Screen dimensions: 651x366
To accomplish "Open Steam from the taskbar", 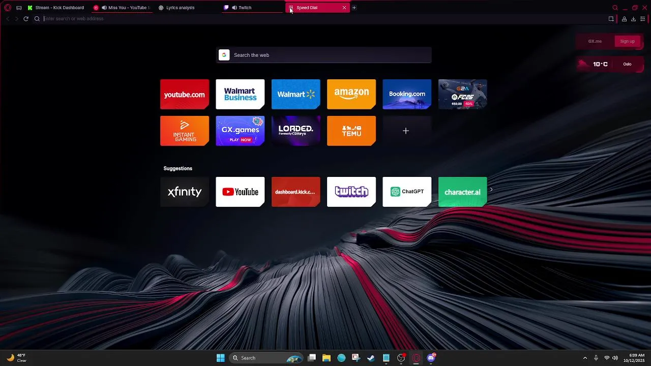I will (371, 358).
